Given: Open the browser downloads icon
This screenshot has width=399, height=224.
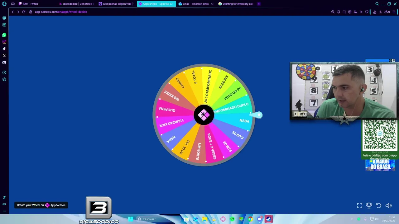Looking at the screenshot, I should point(380,12).
